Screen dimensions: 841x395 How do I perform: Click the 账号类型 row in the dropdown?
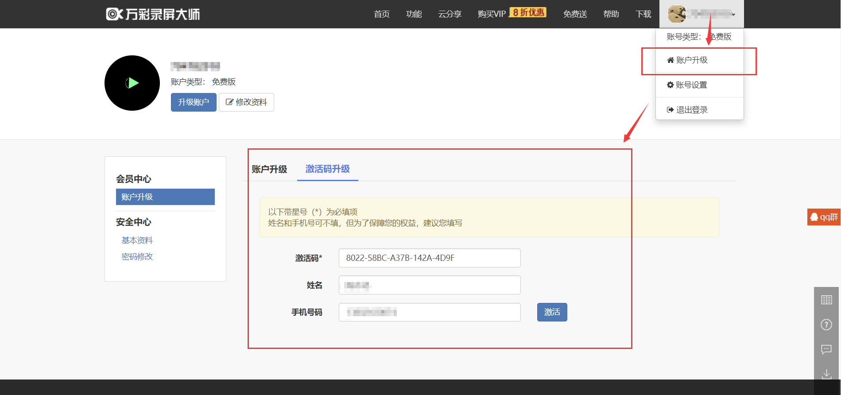pyautogui.click(x=699, y=37)
